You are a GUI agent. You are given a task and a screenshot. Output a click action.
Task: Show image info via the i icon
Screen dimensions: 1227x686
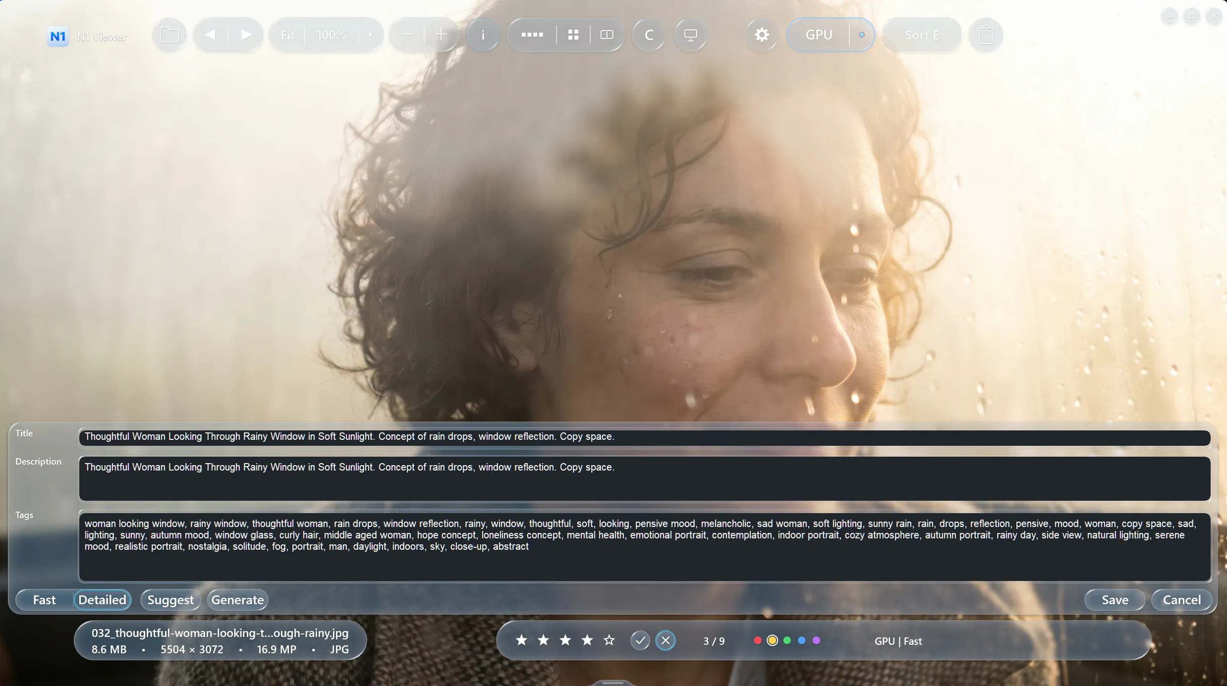(x=483, y=35)
